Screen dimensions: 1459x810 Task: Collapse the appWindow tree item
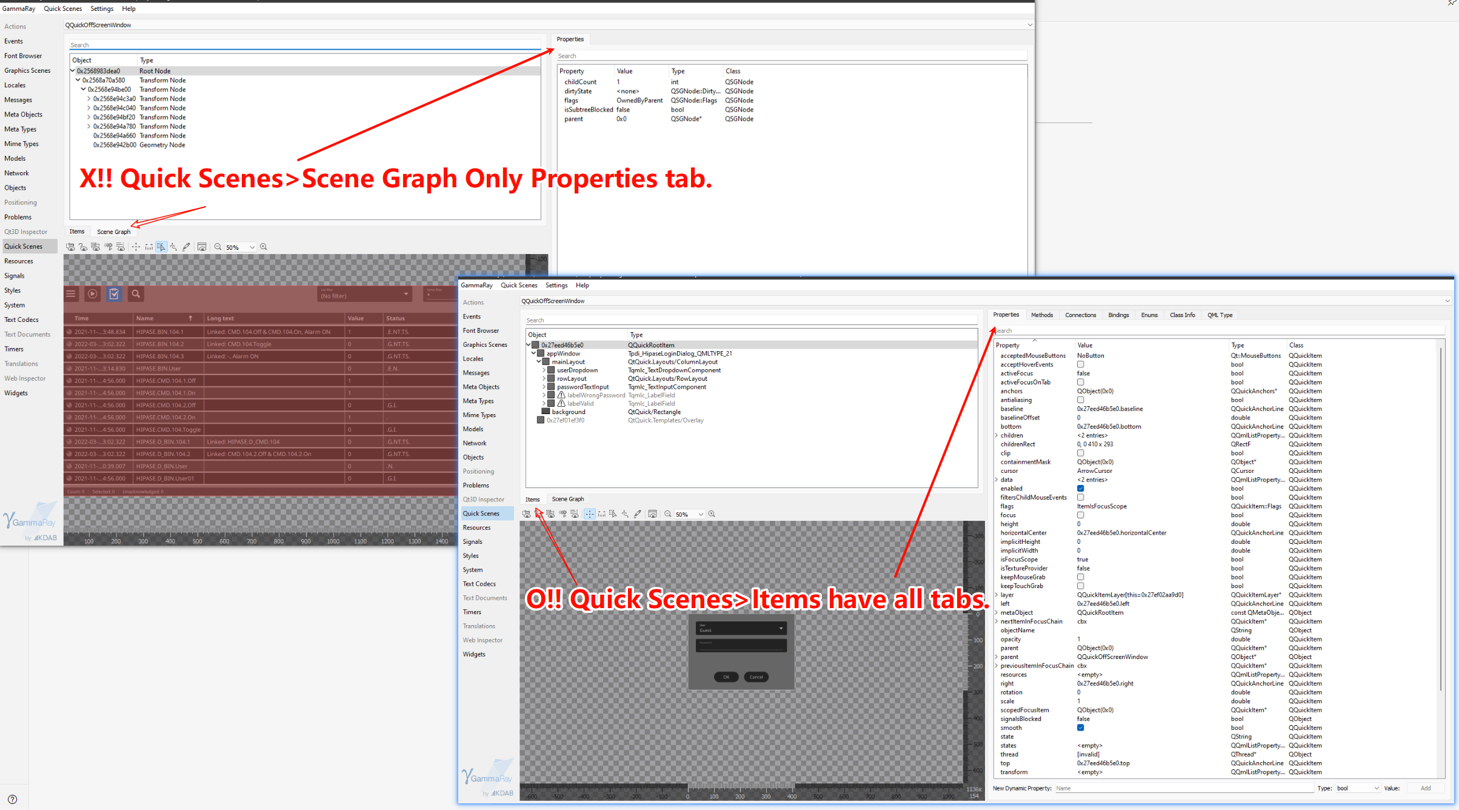533,353
